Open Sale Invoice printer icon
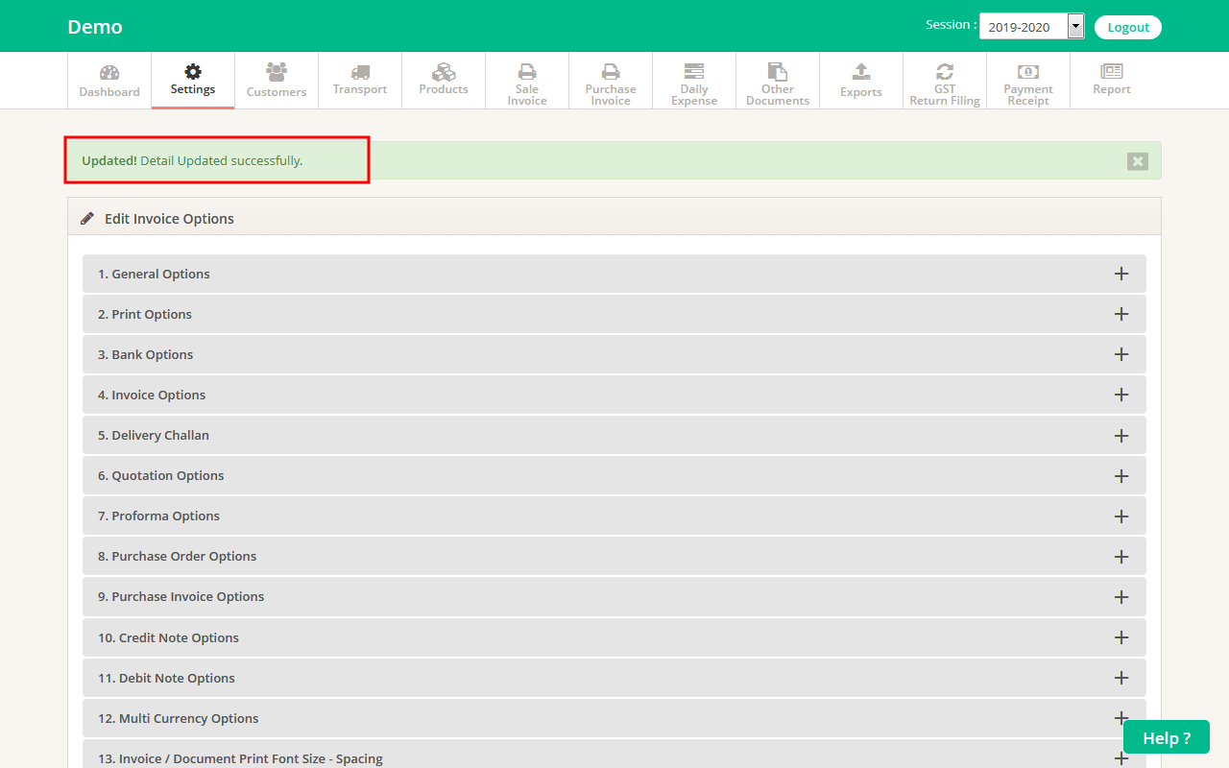The height and width of the screenshot is (768, 1229). (x=527, y=71)
